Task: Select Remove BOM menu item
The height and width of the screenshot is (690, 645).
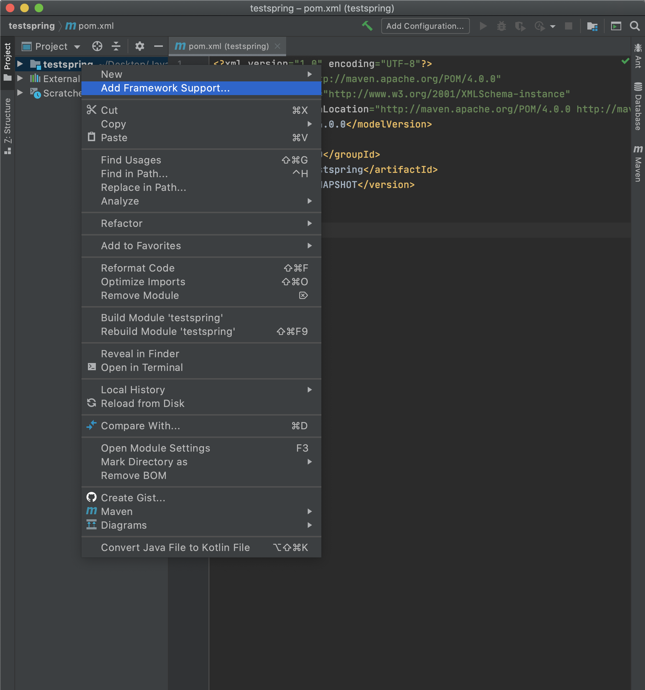Action: point(201,475)
